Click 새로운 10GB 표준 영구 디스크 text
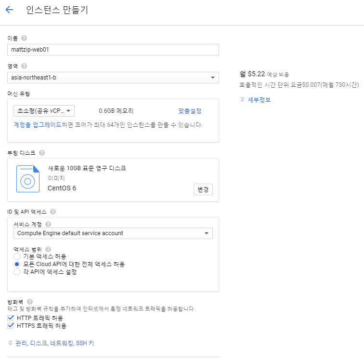 (x=87, y=168)
